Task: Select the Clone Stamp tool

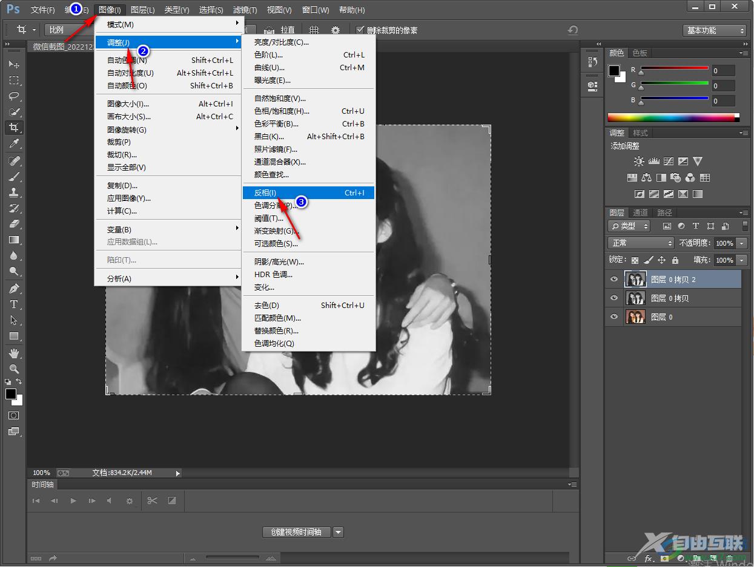Action: [x=14, y=192]
